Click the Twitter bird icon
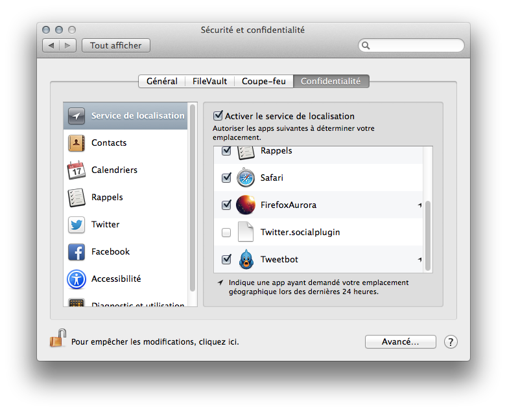This screenshot has height=412, width=507. tap(77, 225)
